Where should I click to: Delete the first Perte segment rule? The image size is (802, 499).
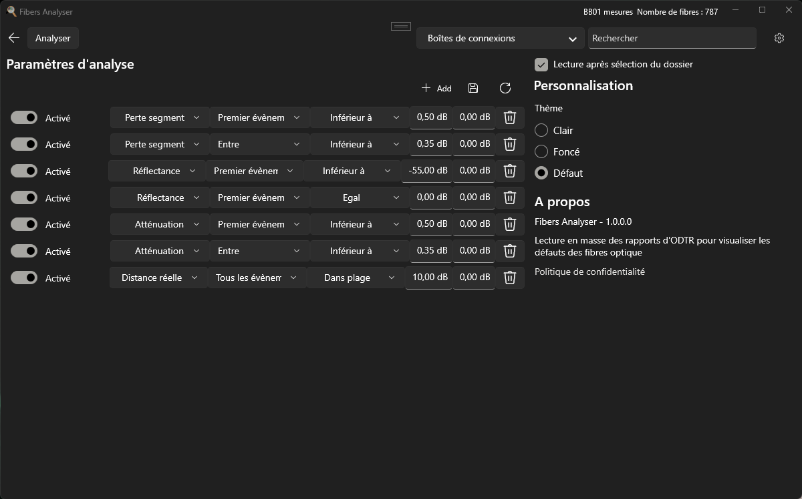509,117
